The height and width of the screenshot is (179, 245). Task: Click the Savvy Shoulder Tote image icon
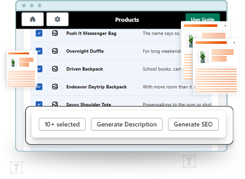pos(55,104)
